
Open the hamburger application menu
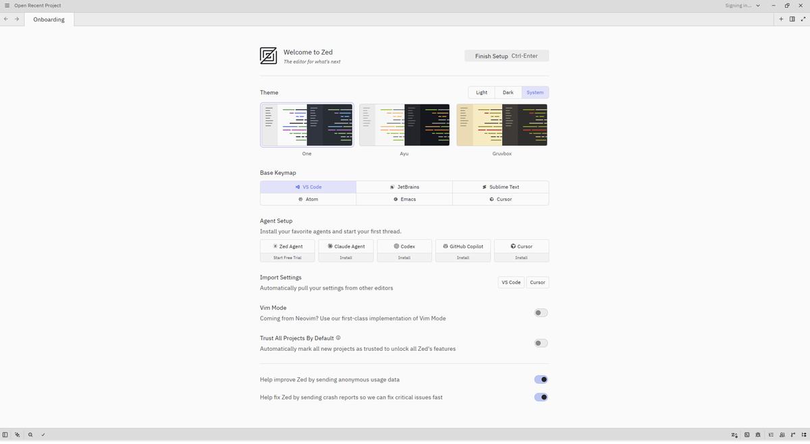(x=7, y=5)
